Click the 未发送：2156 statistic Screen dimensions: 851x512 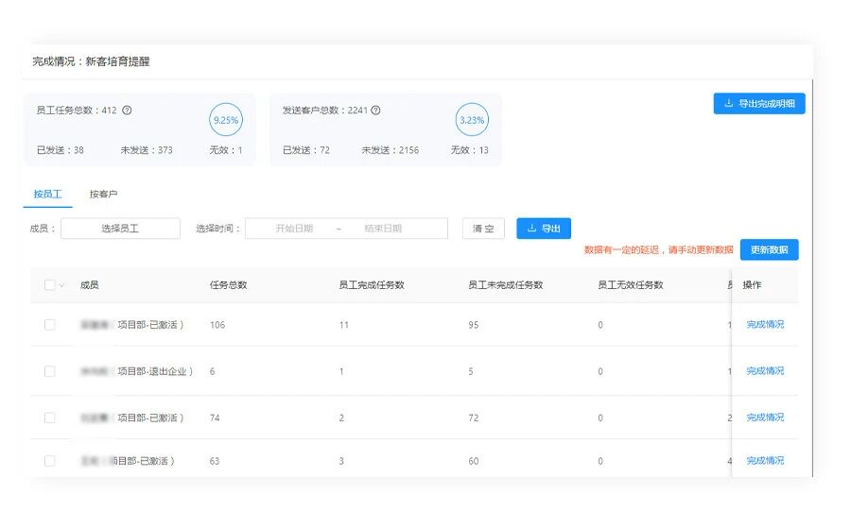point(391,150)
